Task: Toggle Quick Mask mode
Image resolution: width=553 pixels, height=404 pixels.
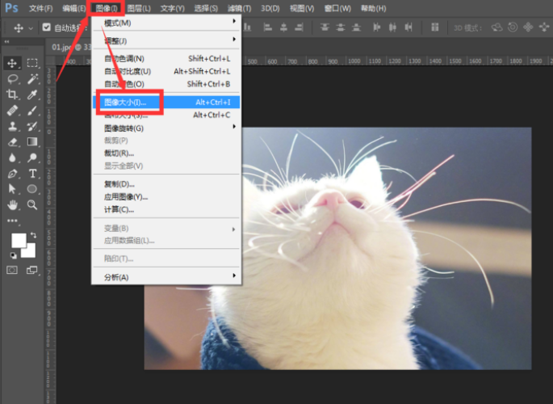Action: [12, 270]
